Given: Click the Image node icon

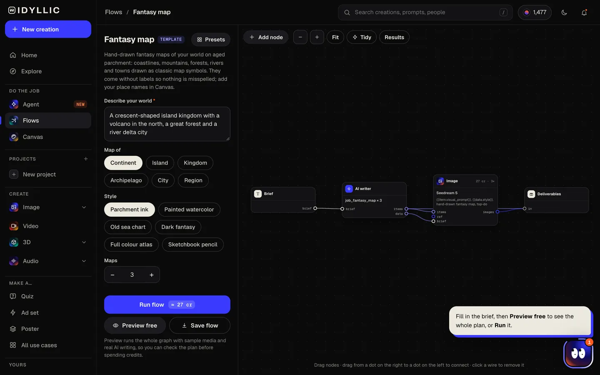Looking at the screenshot, I should pos(440,181).
